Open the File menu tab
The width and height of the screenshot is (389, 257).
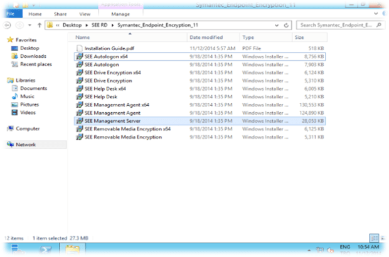pos(11,13)
